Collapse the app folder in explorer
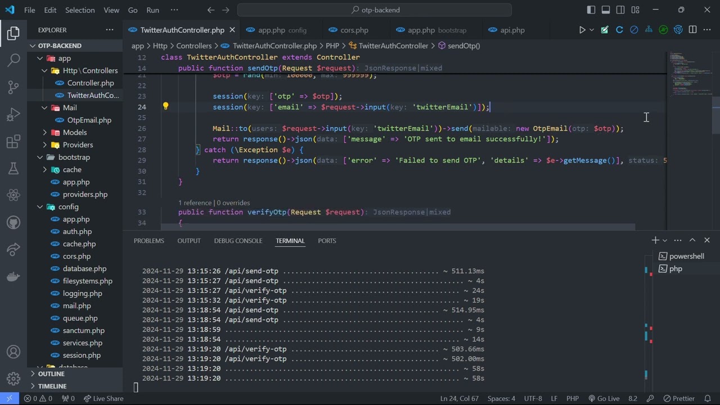 click(x=40, y=58)
